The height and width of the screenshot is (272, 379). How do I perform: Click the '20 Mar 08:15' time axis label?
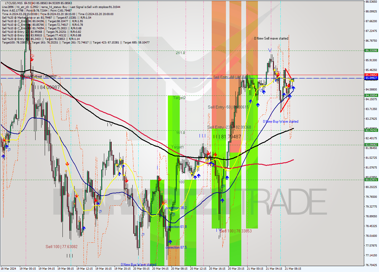coord(179,269)
